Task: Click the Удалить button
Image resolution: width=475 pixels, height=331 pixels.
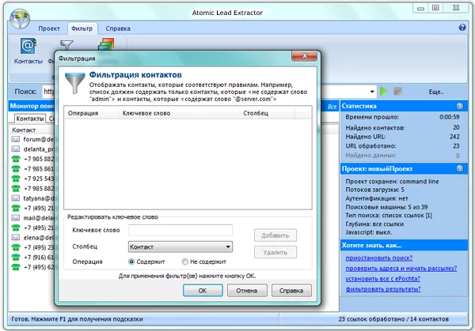Action: (x=275, y=253)
